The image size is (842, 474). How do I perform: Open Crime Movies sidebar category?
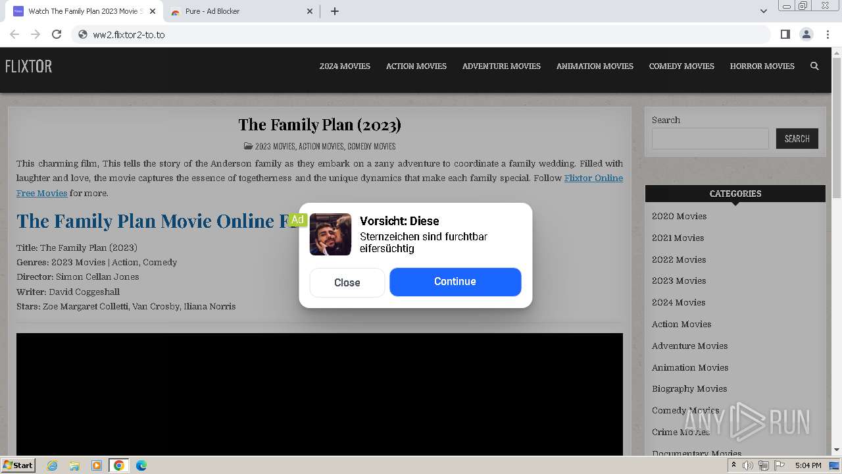(681, 432)
